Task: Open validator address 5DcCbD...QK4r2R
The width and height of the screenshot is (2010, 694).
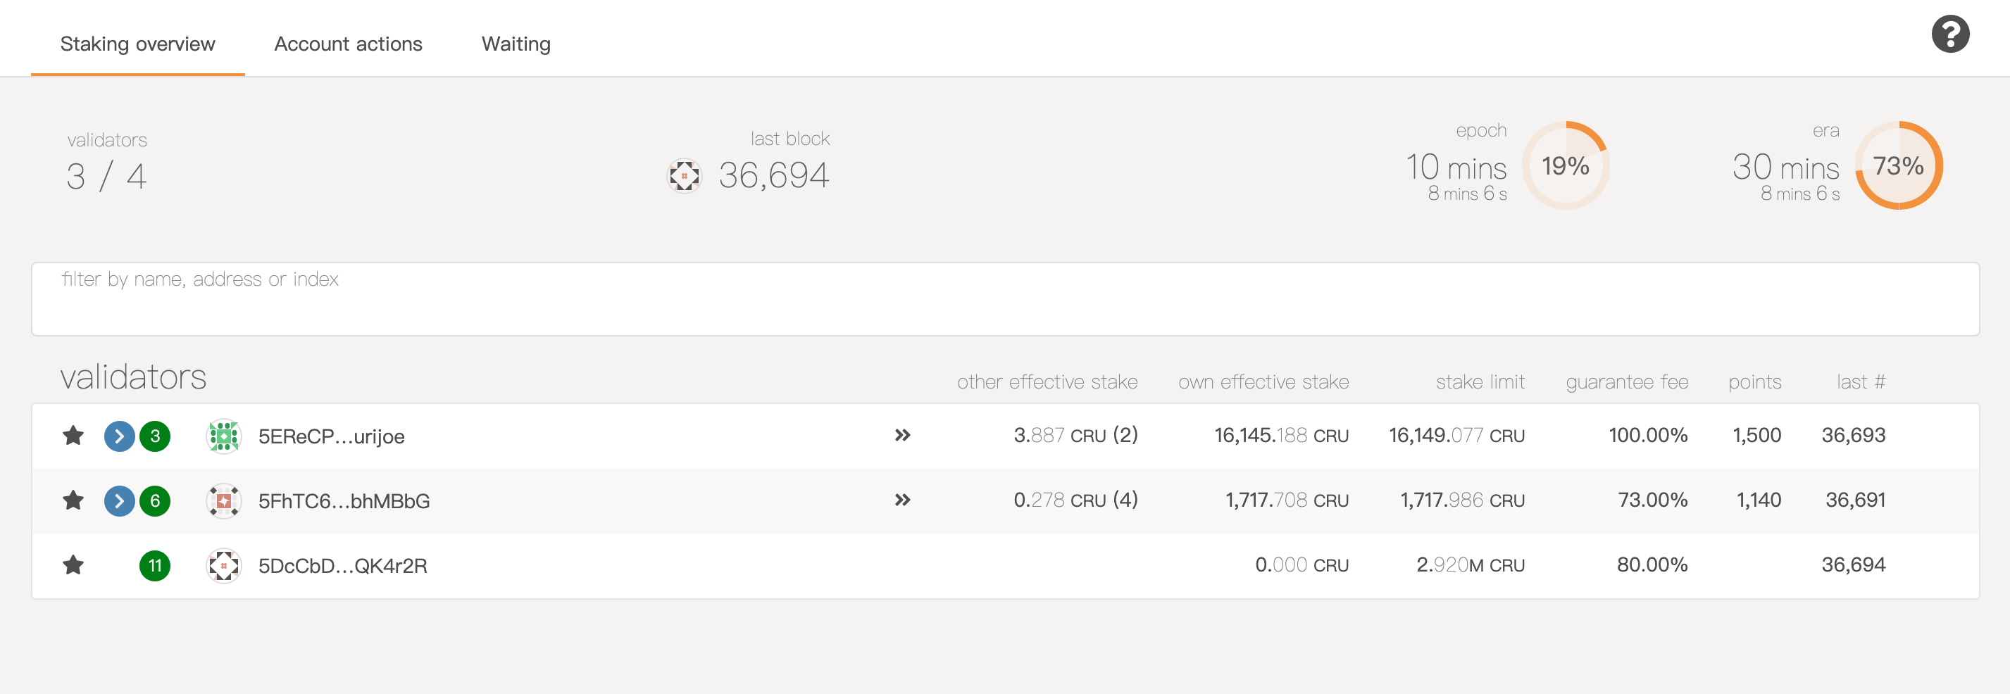Action: click(x=342, y=565)
